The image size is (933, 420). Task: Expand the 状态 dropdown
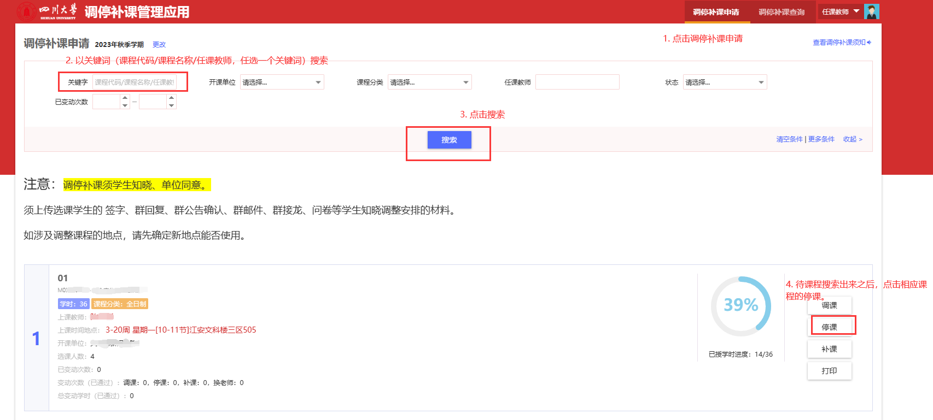pyautogui.click(x=725, y=82)
